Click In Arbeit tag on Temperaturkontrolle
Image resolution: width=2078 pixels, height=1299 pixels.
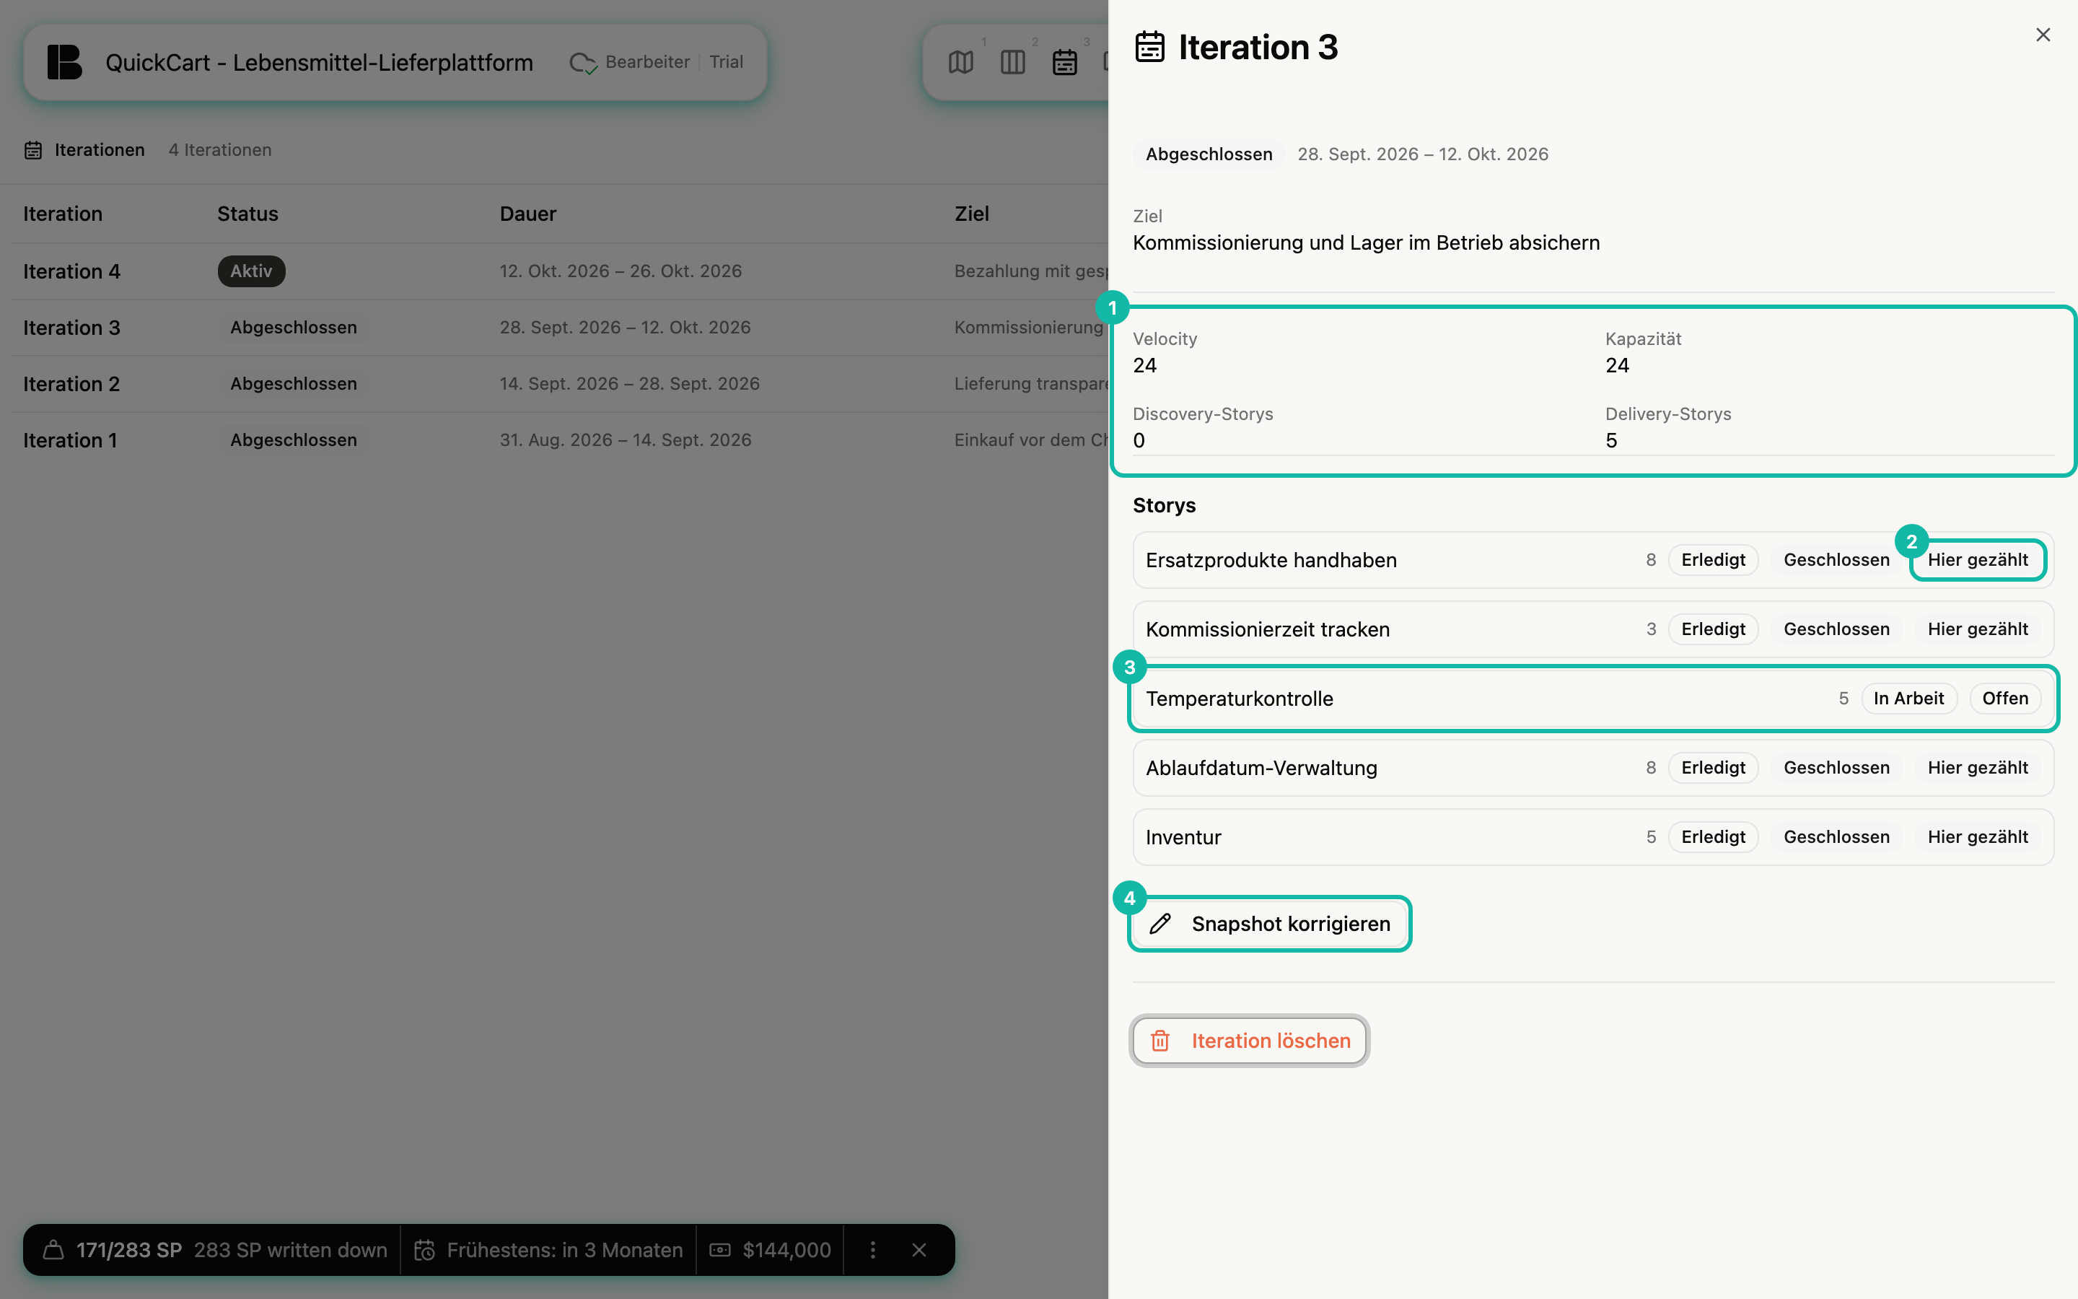pos(1909,699)
